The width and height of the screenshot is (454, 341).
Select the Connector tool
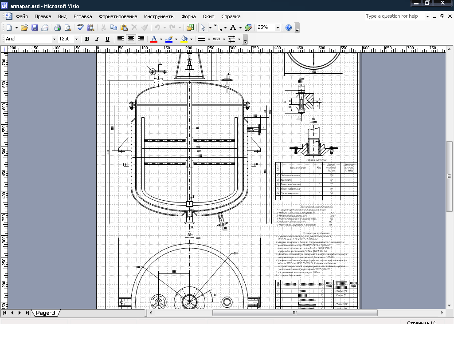[x=218, y=28]
